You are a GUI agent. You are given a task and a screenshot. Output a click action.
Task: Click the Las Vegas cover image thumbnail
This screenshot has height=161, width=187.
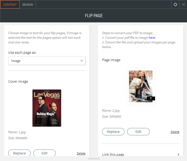click(x=47, y=108)
